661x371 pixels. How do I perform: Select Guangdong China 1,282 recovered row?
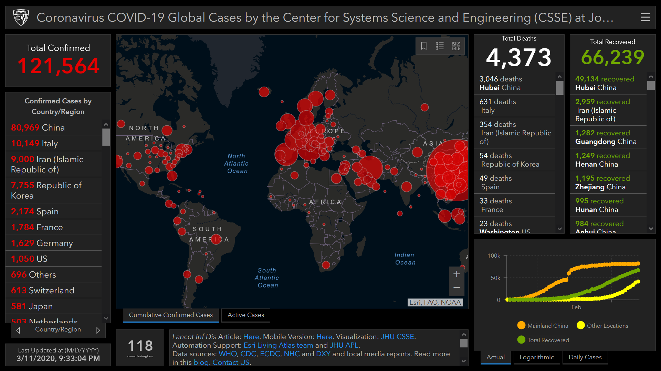tap(608, 137)
